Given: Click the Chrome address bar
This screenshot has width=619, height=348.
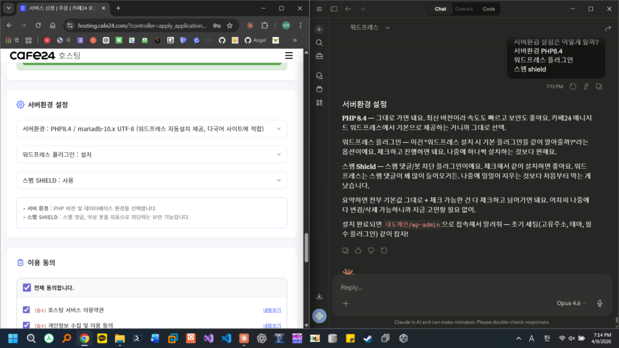Looking at the screenshot, I should point(142,25).
